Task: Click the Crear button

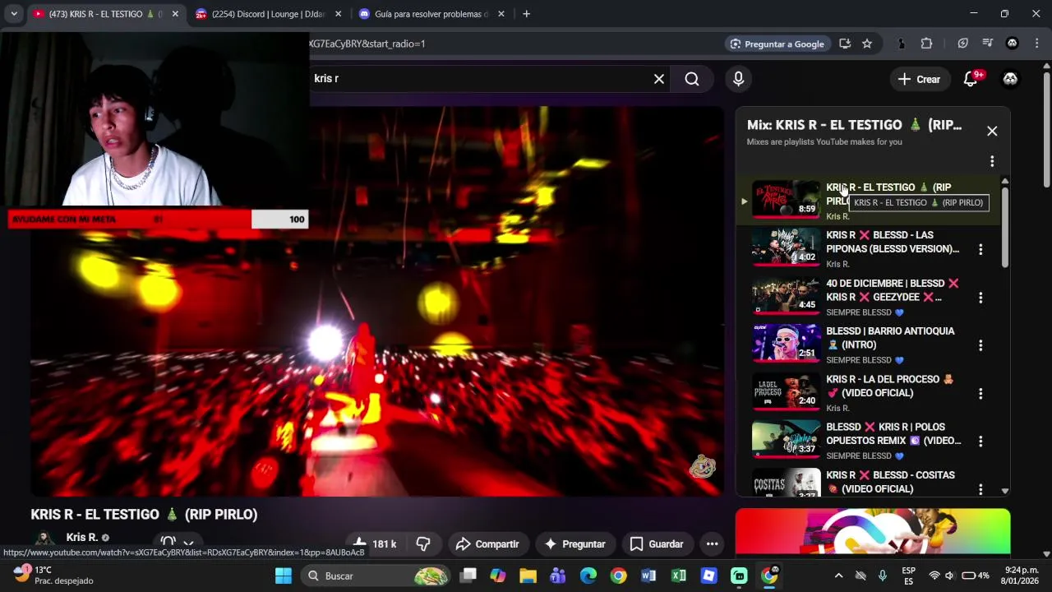Action: coord(920,79)
